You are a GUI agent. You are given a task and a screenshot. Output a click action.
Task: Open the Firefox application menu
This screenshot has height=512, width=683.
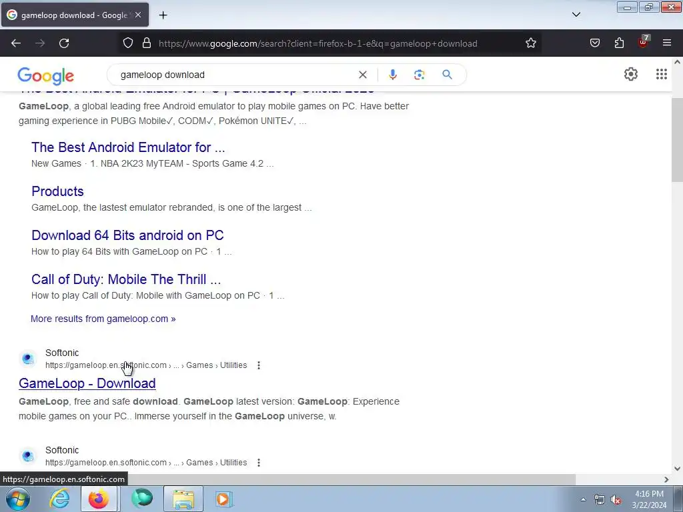click(667, 43)
